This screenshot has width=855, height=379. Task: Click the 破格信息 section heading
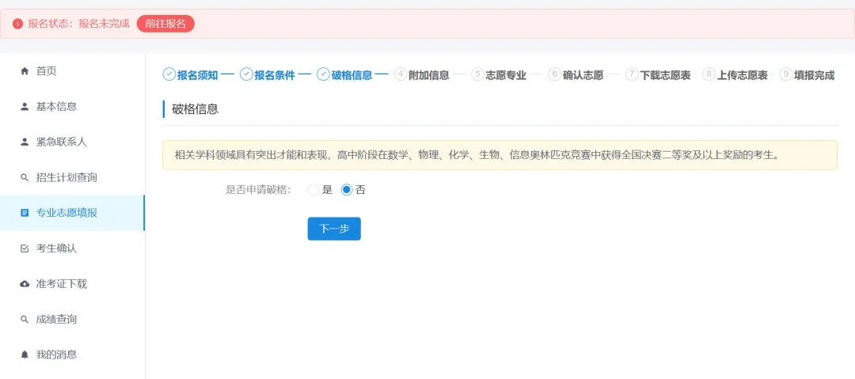coord(196,109)
